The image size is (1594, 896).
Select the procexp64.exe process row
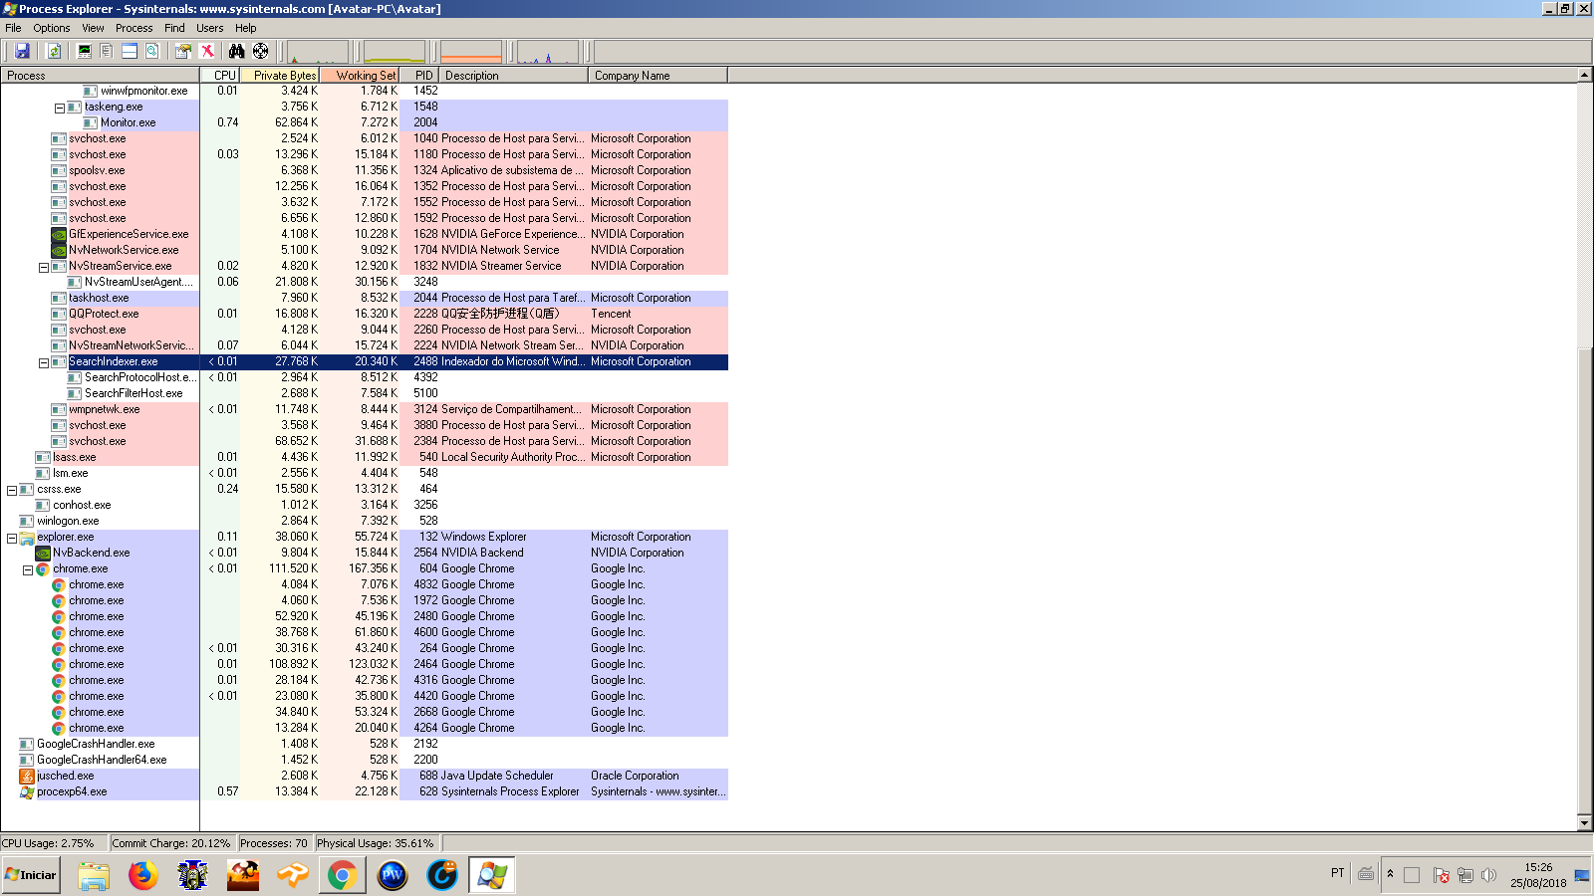(x=72, y=792)
